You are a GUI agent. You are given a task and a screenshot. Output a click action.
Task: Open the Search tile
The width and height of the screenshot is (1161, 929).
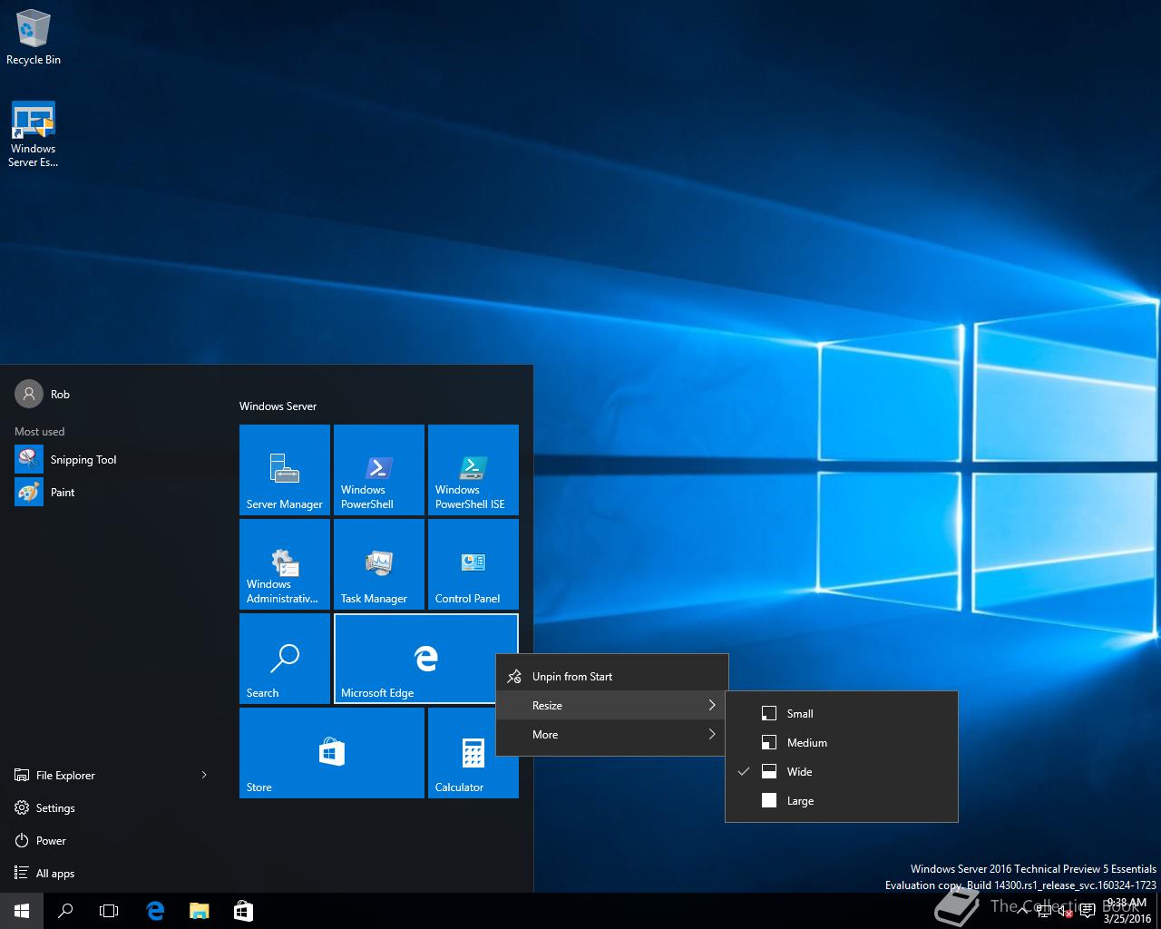tap(285, 659)
